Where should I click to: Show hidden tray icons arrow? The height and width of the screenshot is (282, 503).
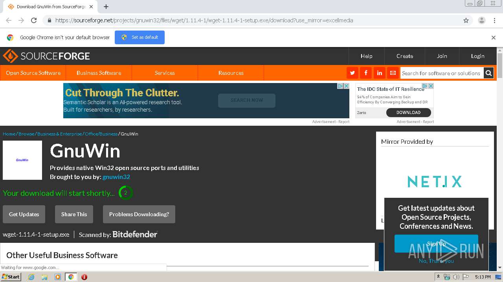[x=438, y=277]
